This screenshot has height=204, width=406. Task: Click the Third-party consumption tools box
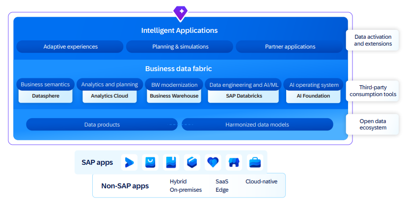click(x=373, y=91)
